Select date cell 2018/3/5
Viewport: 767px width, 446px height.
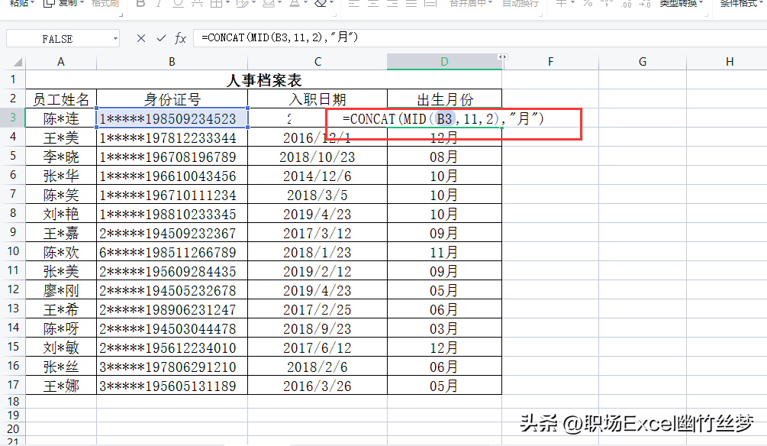(x=317, y=194)
